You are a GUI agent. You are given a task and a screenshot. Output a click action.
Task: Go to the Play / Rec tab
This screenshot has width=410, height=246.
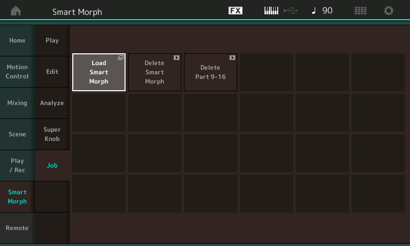[17, 166]
